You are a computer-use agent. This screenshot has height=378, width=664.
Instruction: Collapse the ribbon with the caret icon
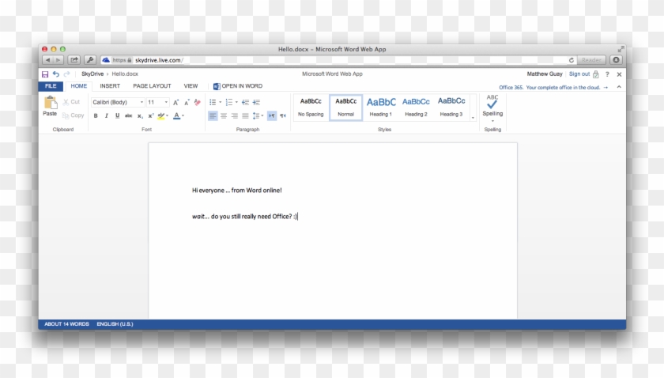click(x=619, y=87)
